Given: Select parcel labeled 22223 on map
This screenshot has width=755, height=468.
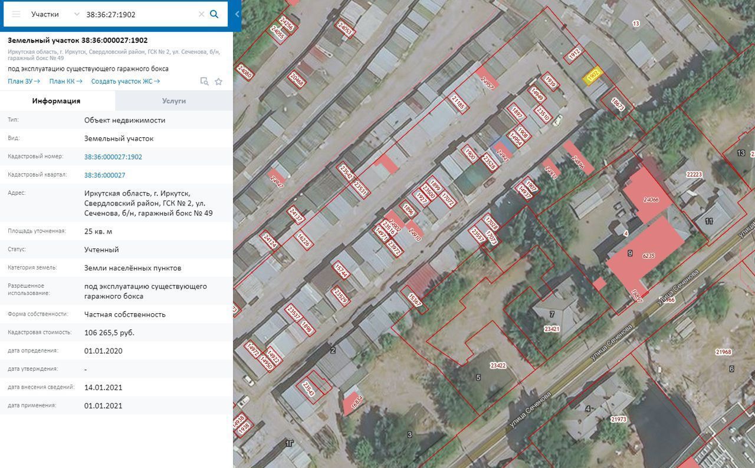Looking at the screenshot, I should click(x=694, y=174).
